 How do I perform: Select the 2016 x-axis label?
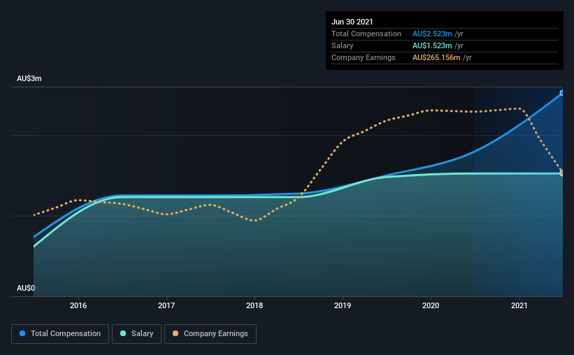tap(78, 305)
